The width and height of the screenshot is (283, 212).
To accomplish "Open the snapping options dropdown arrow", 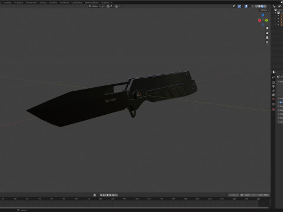I will click(112, 6).
